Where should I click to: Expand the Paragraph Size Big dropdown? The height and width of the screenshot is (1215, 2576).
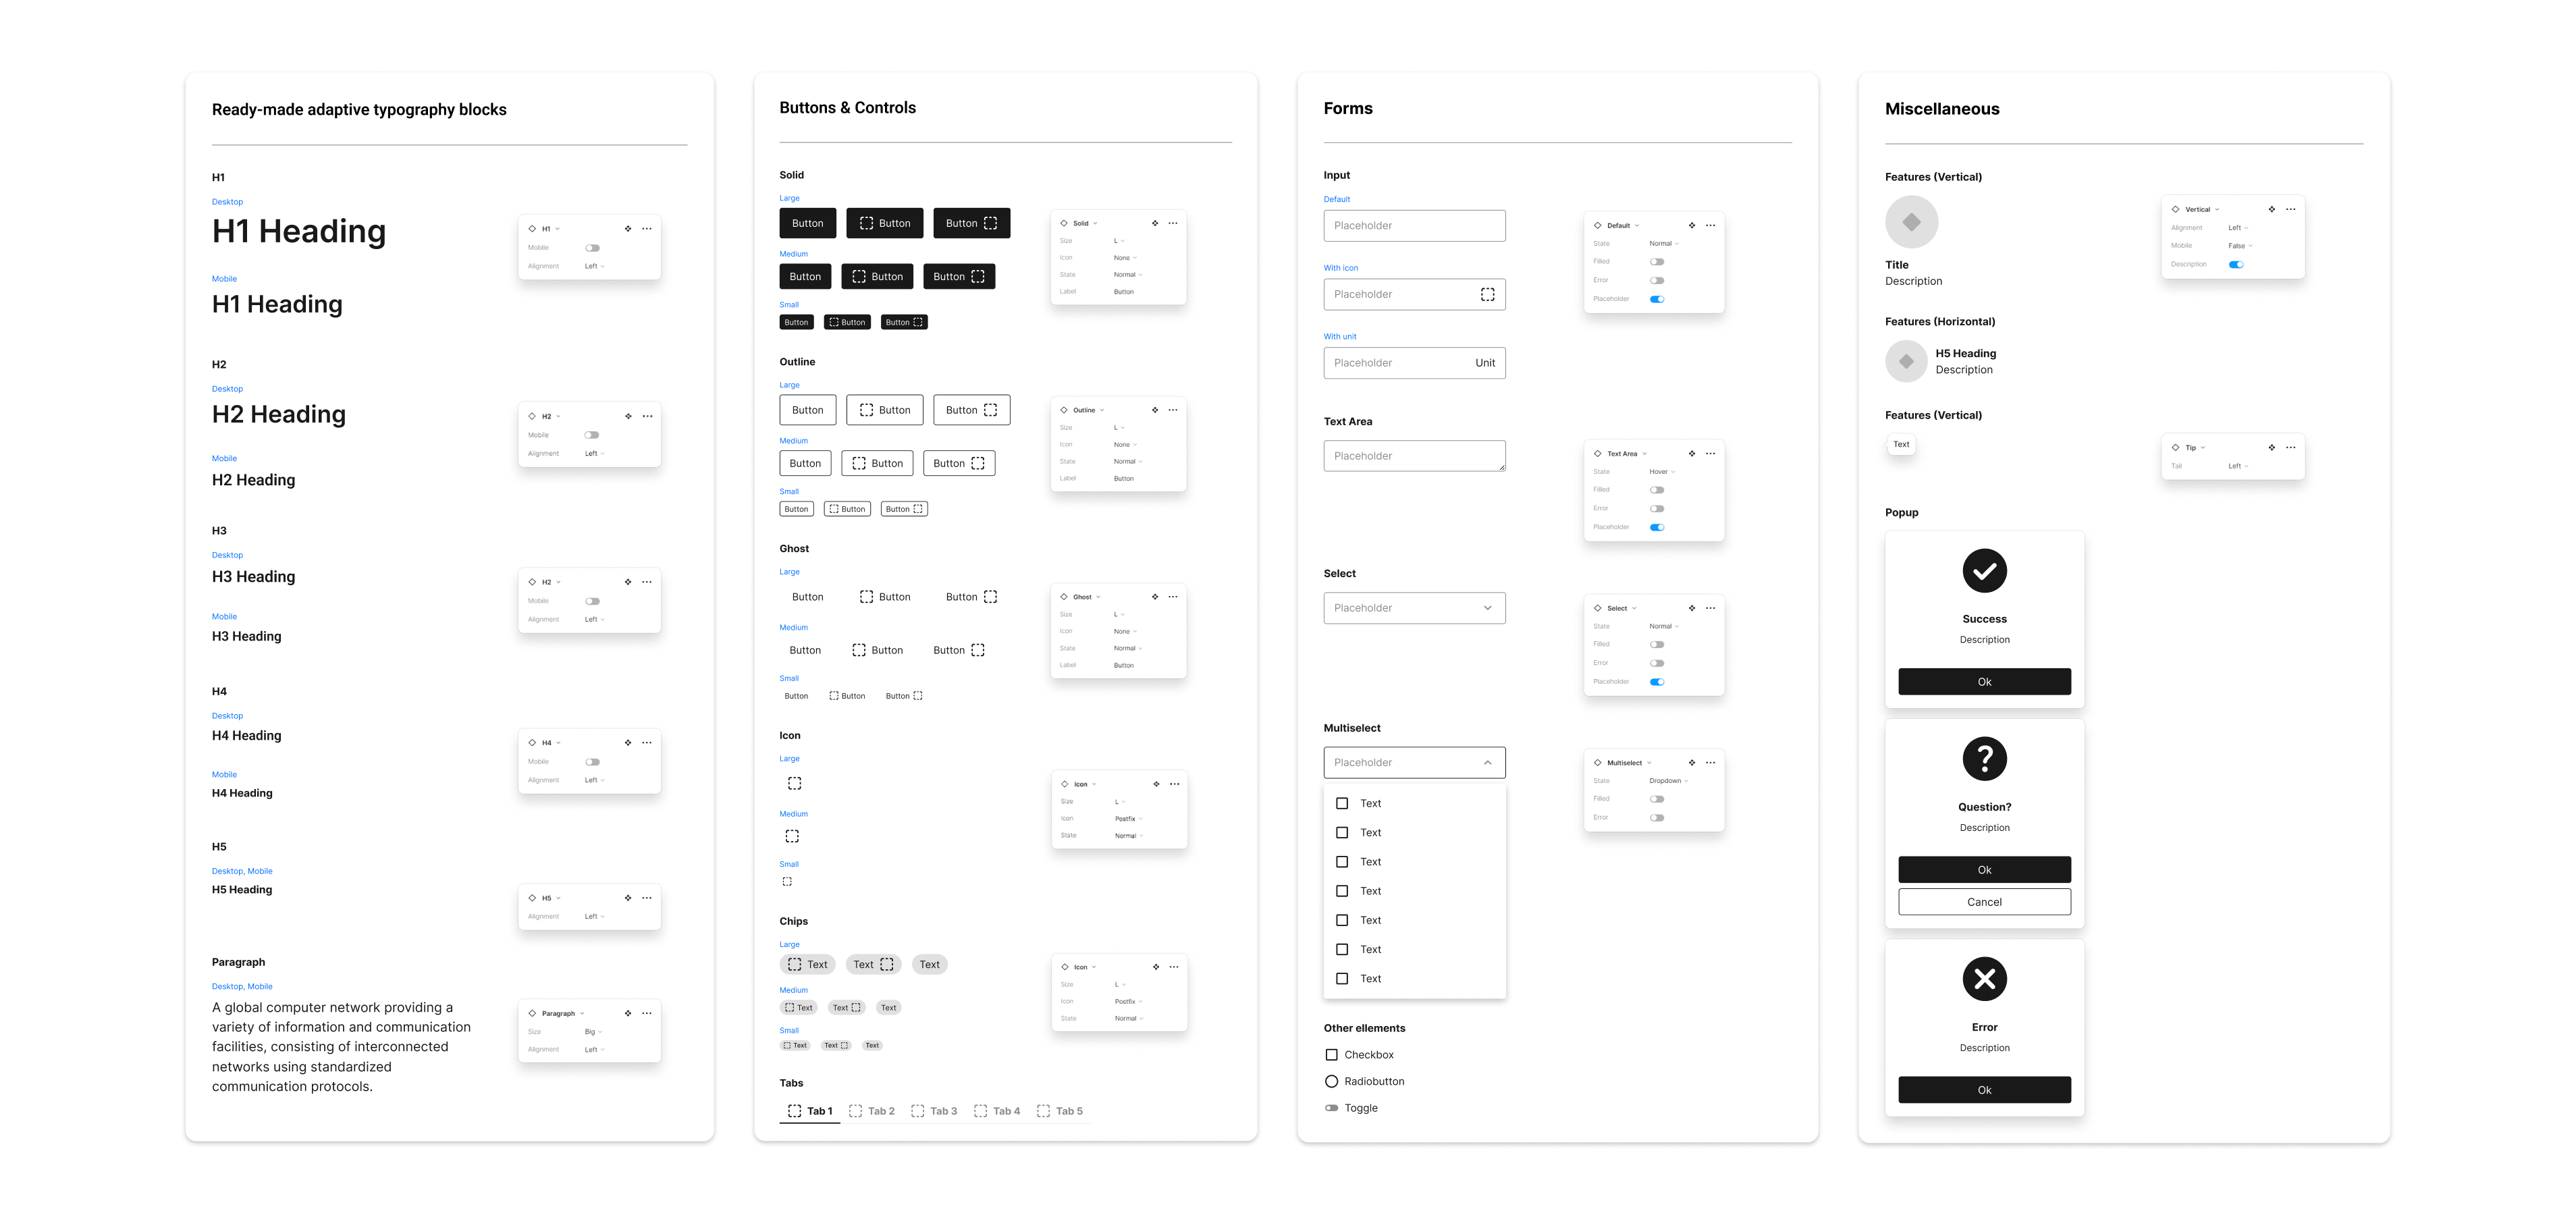click(593, 1032)
